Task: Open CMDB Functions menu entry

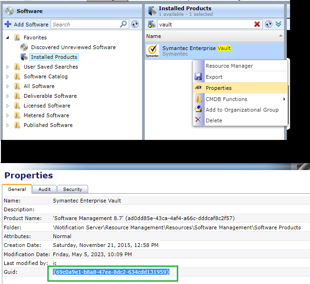Action: [x=240, y=99]
